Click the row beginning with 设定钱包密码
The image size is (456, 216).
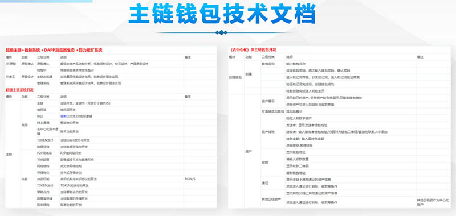tap(318, 70)
